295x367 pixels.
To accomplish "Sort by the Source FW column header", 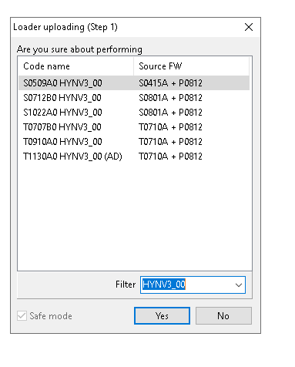I will 191,66.
